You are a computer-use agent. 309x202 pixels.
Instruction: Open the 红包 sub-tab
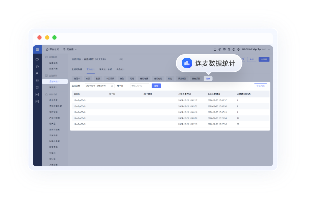point(170,79)
